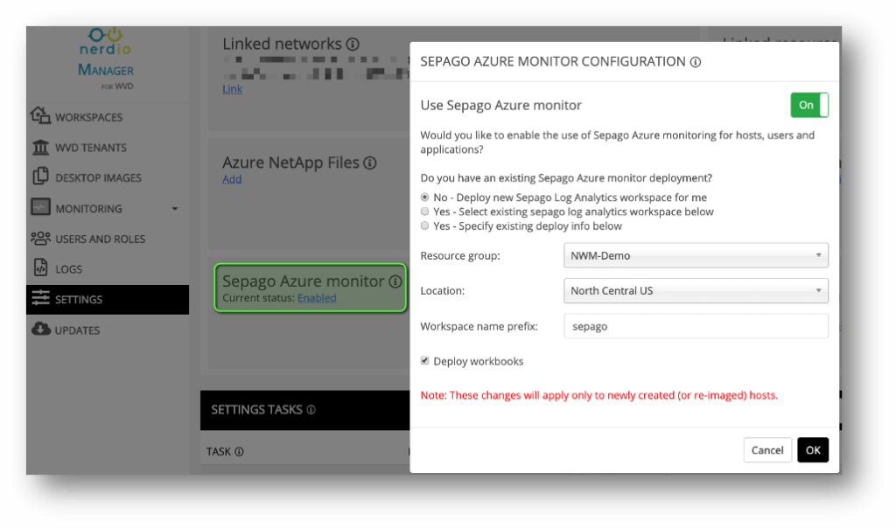Toggle the Use Sepago Azure monitor switch
This screenshot has width=896, height=528.
pyautogui.click(x=809, y=105)
